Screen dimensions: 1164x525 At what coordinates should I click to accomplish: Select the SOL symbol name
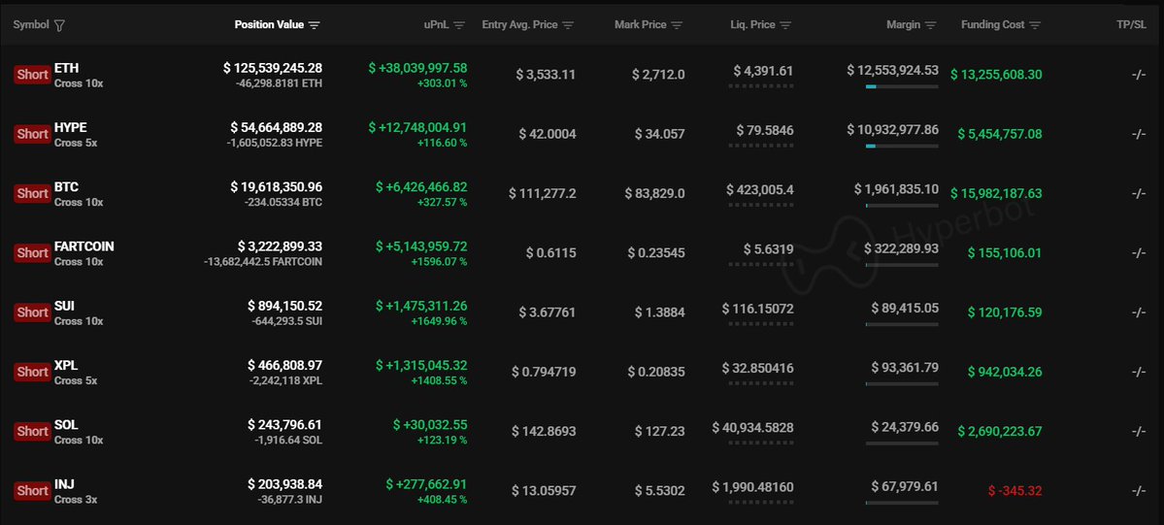tap(66, 425)
